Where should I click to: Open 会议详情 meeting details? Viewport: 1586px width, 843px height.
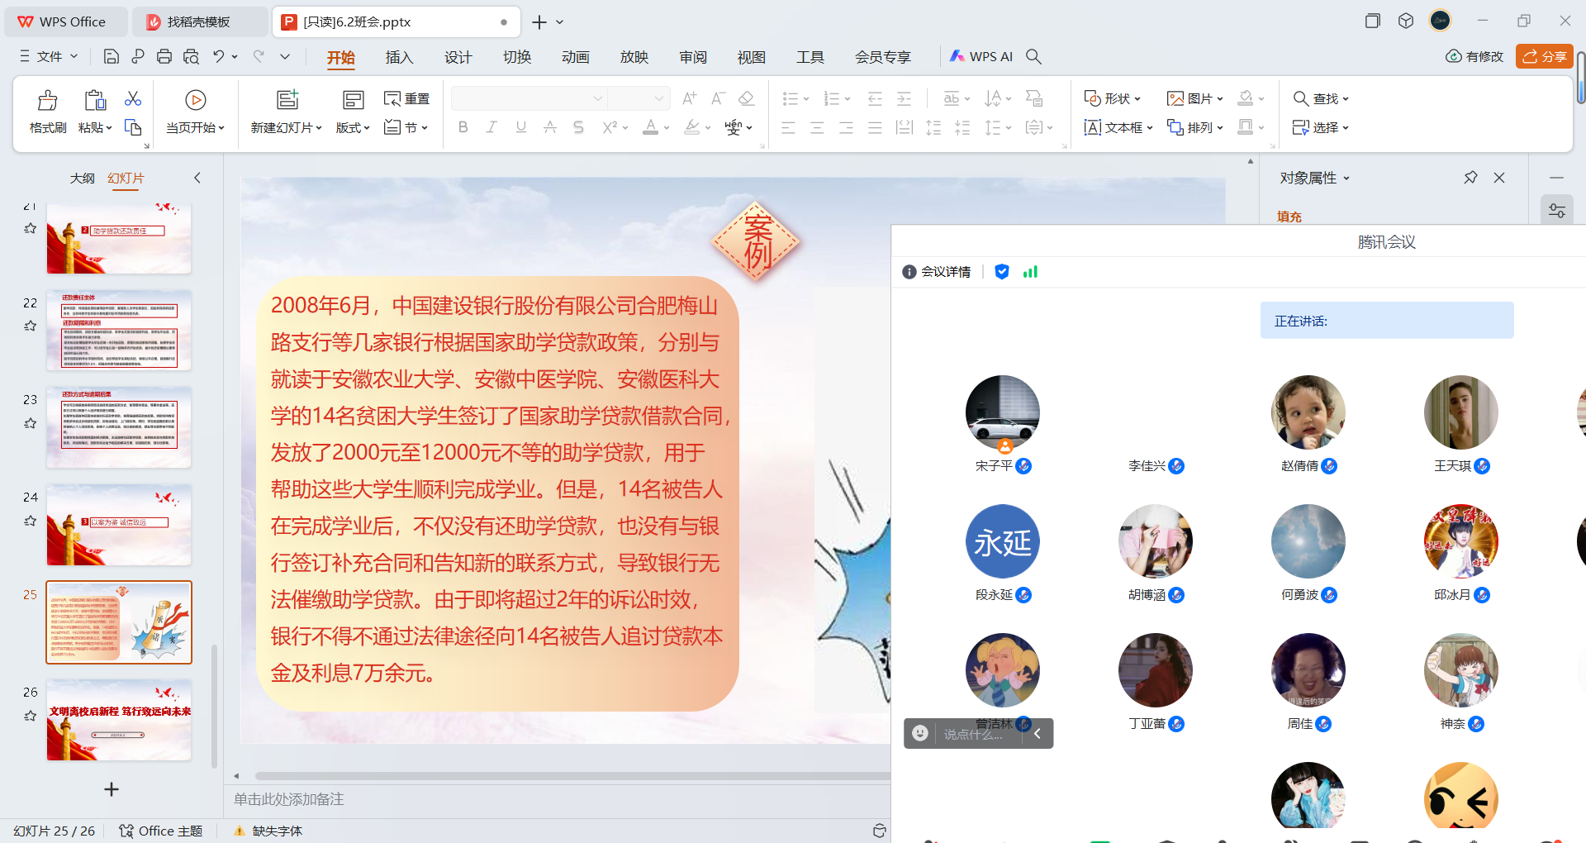(937, 272)
